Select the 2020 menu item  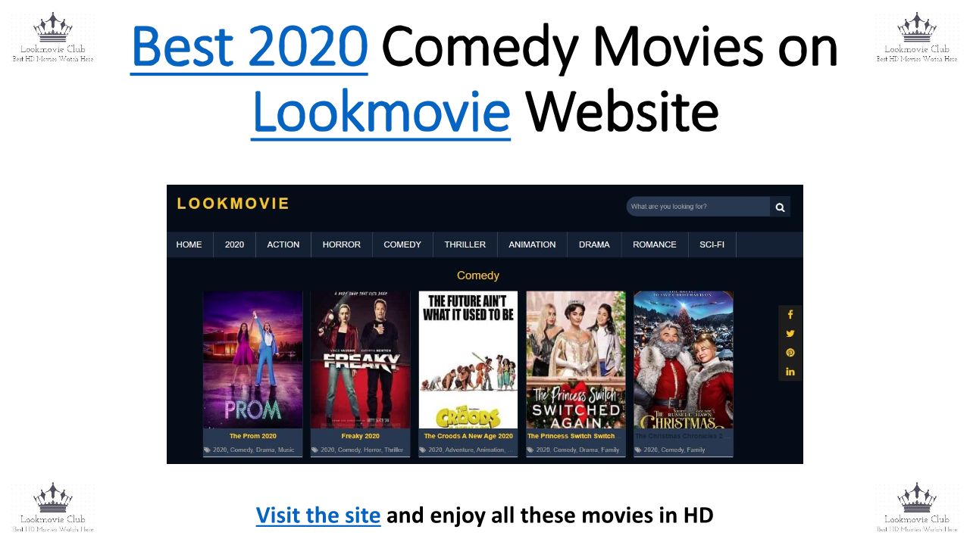point(234,244)
